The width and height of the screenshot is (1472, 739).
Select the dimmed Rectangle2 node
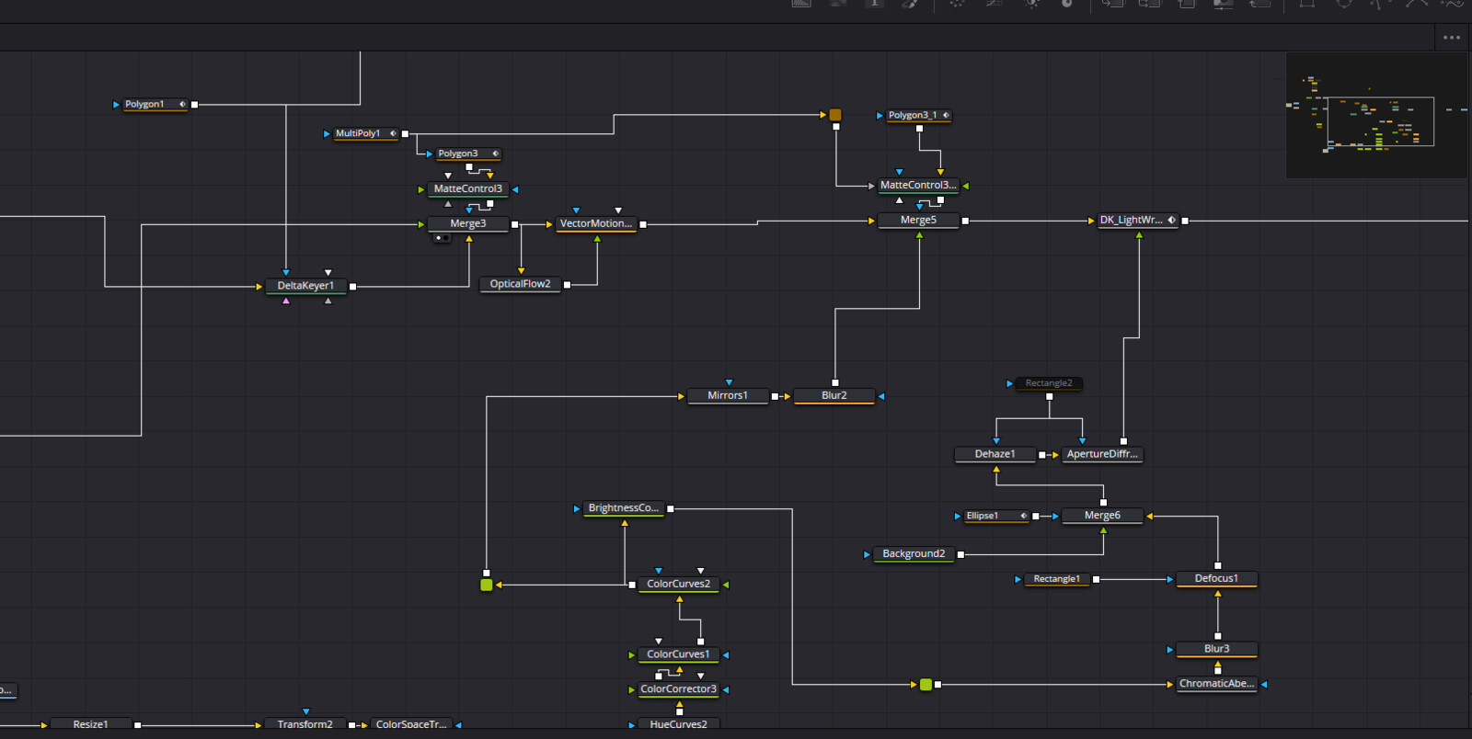click(x=1049, y=383)
